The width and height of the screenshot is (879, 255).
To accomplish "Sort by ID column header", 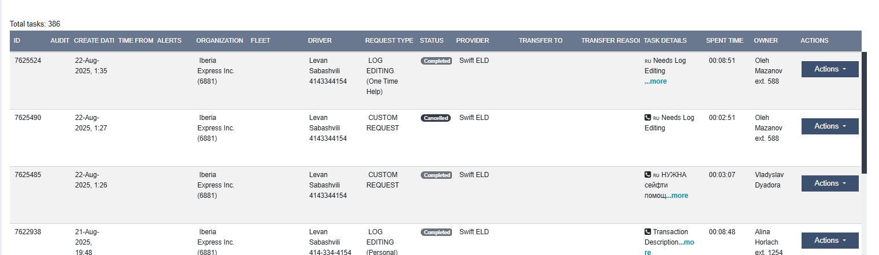I will 17,41.
